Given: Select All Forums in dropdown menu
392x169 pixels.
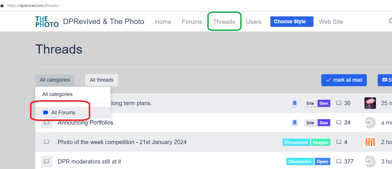Looking at the screenshot, I should click(x=63, y=113).
